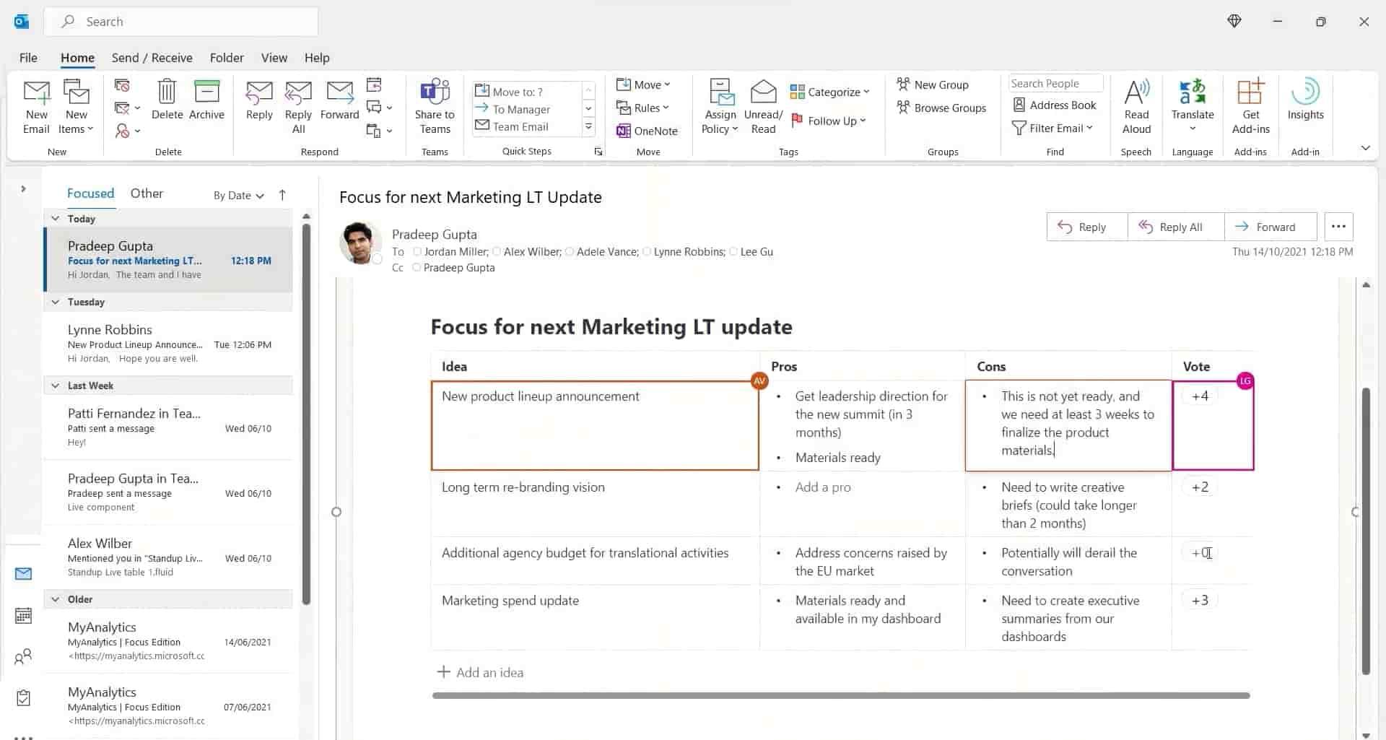Click Reply button in reading pane

point(1086,227)
